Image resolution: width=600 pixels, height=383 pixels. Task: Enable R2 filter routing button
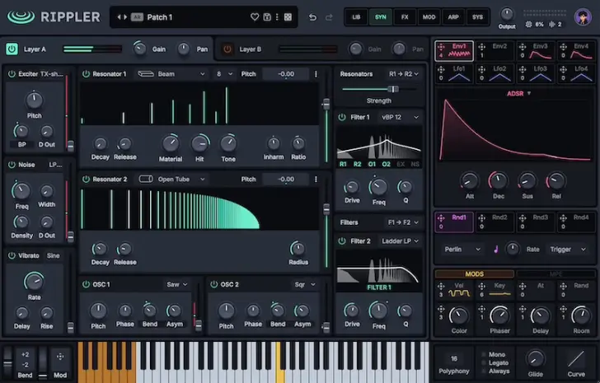[x=357, y=164]
